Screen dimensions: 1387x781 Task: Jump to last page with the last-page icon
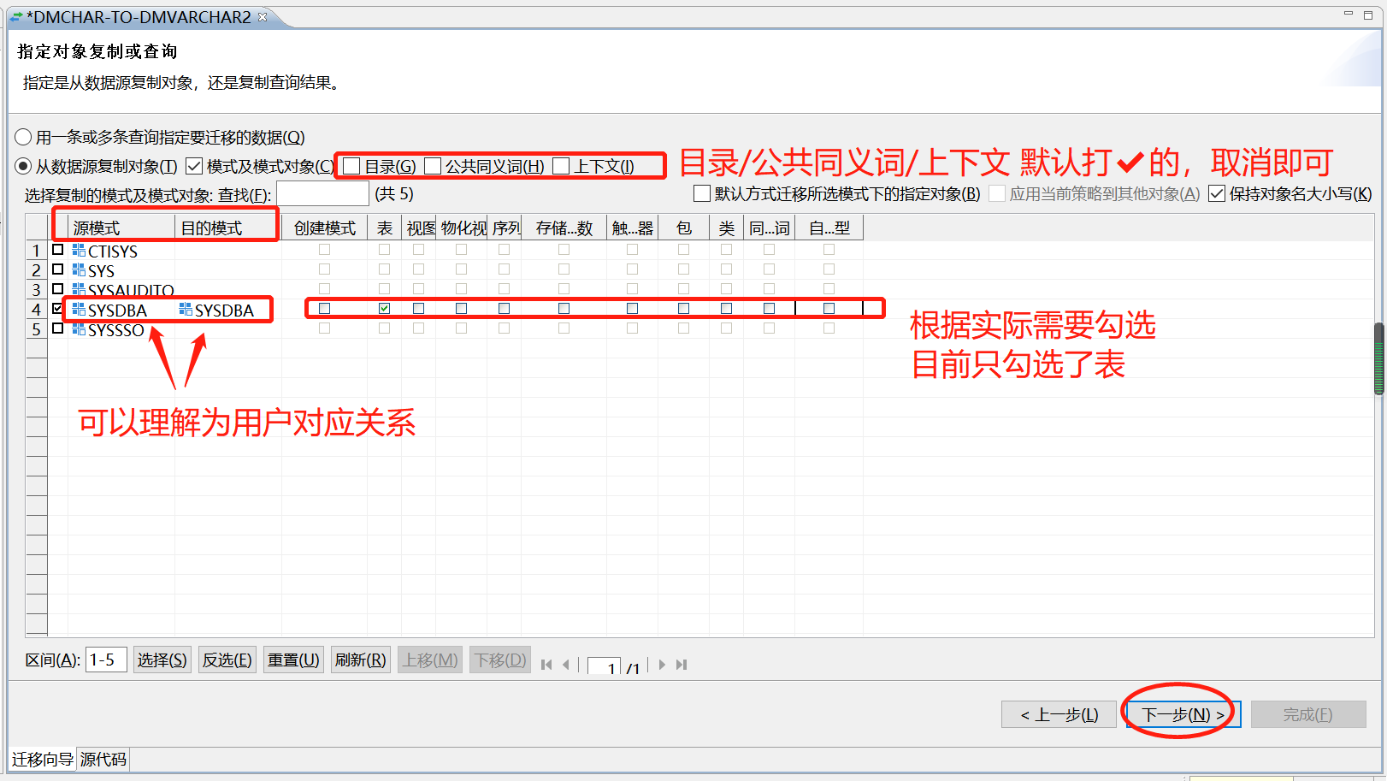click(x=682, y=664)
